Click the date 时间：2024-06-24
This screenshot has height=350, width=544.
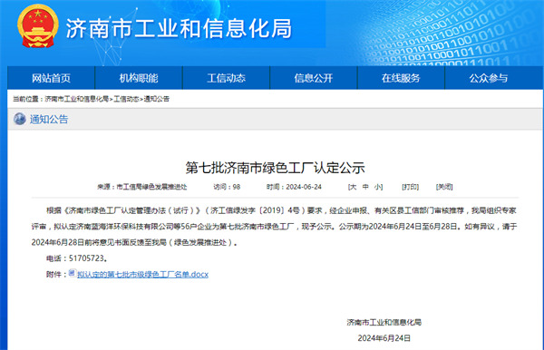294,187
